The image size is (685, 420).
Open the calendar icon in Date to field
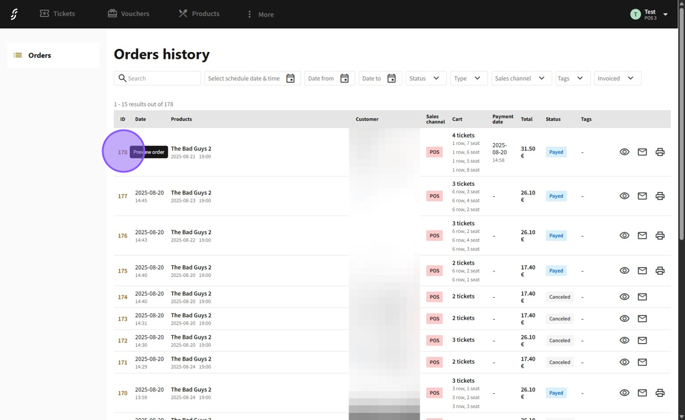(x=391, y=78)
